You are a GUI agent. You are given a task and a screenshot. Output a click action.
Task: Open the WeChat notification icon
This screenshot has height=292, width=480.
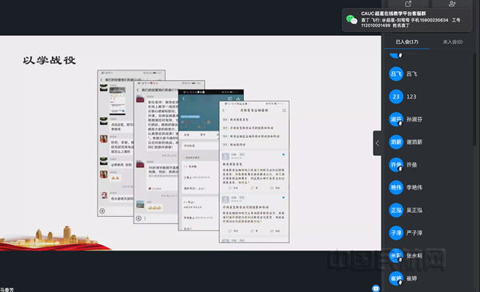[x=351, y=19]
